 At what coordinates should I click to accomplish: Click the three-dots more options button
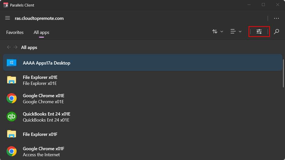click(276, 18)
